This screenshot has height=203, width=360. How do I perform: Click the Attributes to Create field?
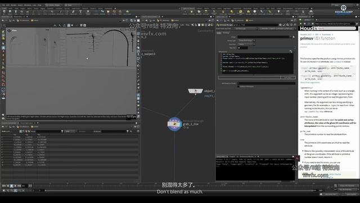click(x=266, y=83)
